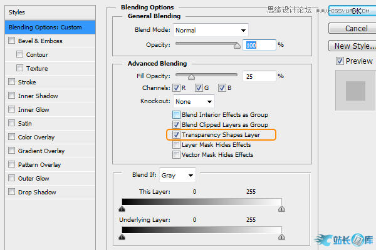Click the Opacity slider handle
Viewport: 376px width, 250px height.
pyautogui.click(x=237, y=46)
